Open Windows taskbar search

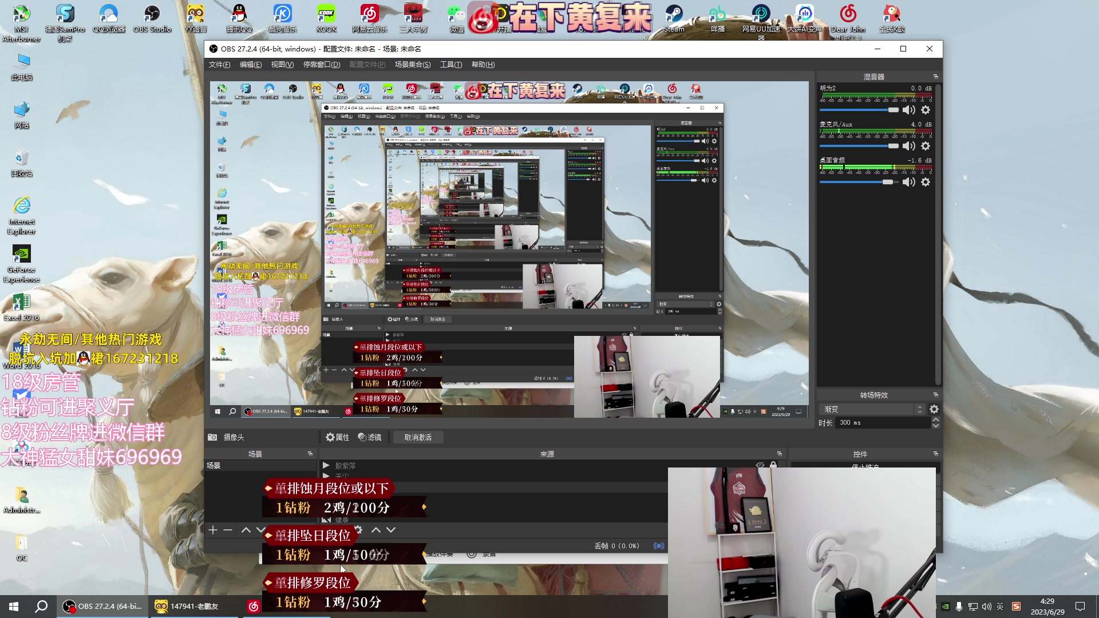click(41, 607)
